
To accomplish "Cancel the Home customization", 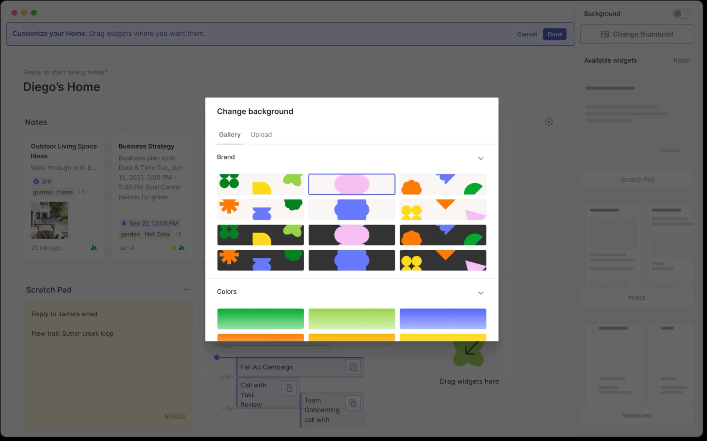I will [x=527, y=34].
